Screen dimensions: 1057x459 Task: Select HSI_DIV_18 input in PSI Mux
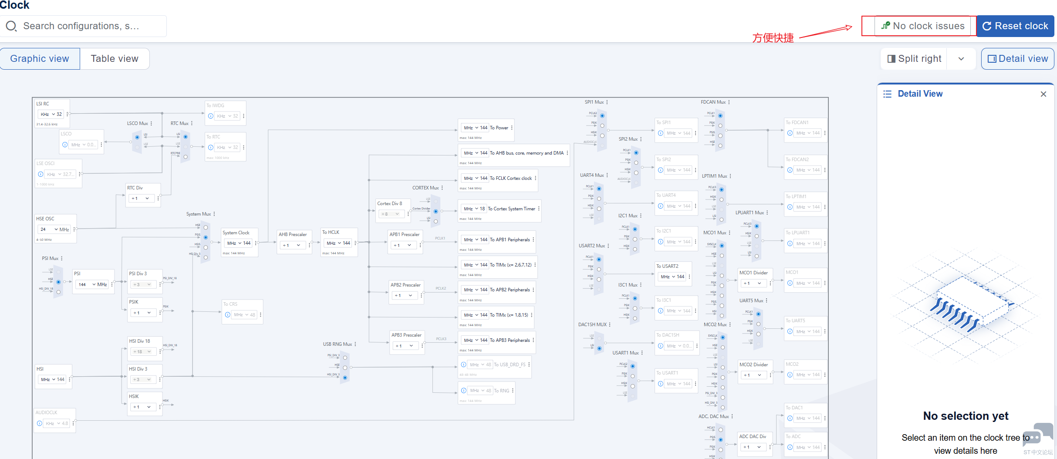pos(58,292)
